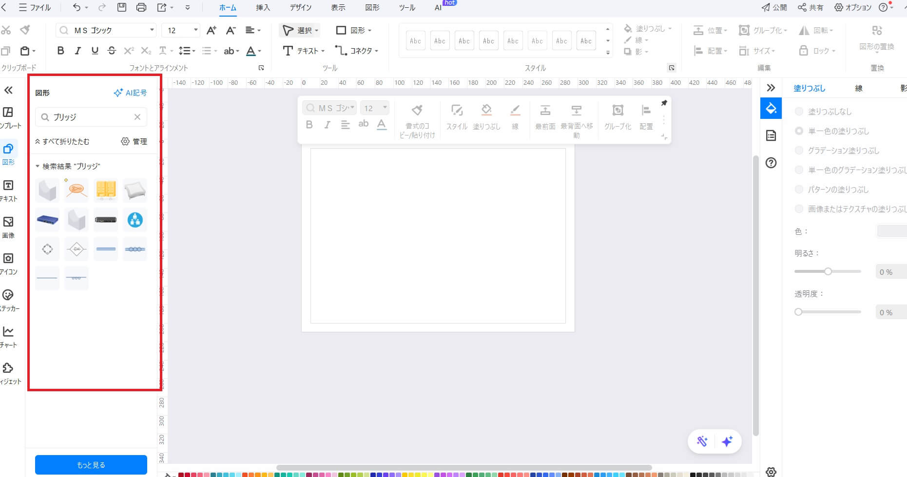
Task: Click the AI記号 link
Action: (130, 93)
